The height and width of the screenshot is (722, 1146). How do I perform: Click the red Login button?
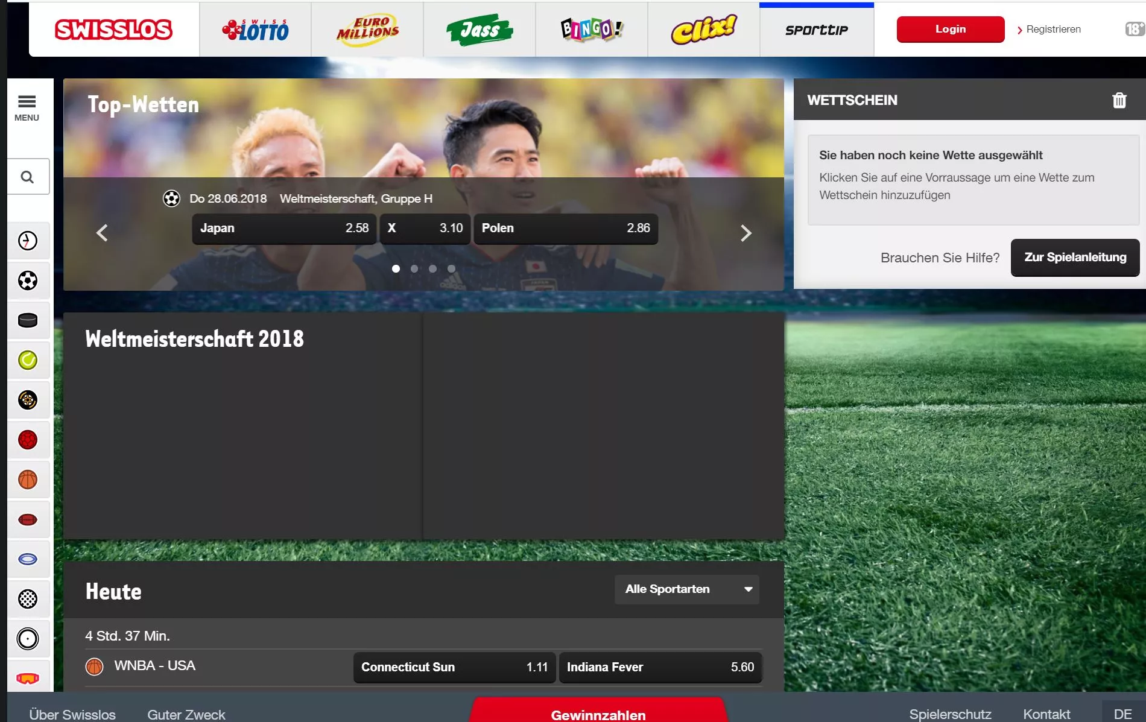click(x=950, y=30)
